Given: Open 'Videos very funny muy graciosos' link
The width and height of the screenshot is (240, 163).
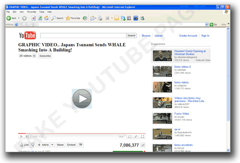Looking at the screenshot, I should 190,100.
